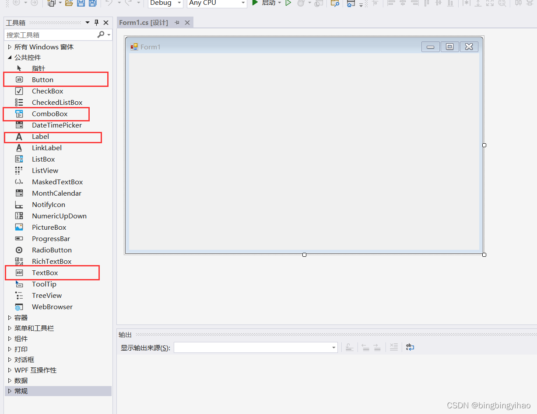Pin the Form1.cs [设计] document tab
This screenshot has height=414, width=537.
pyautogui.click(x=177, y=23)
